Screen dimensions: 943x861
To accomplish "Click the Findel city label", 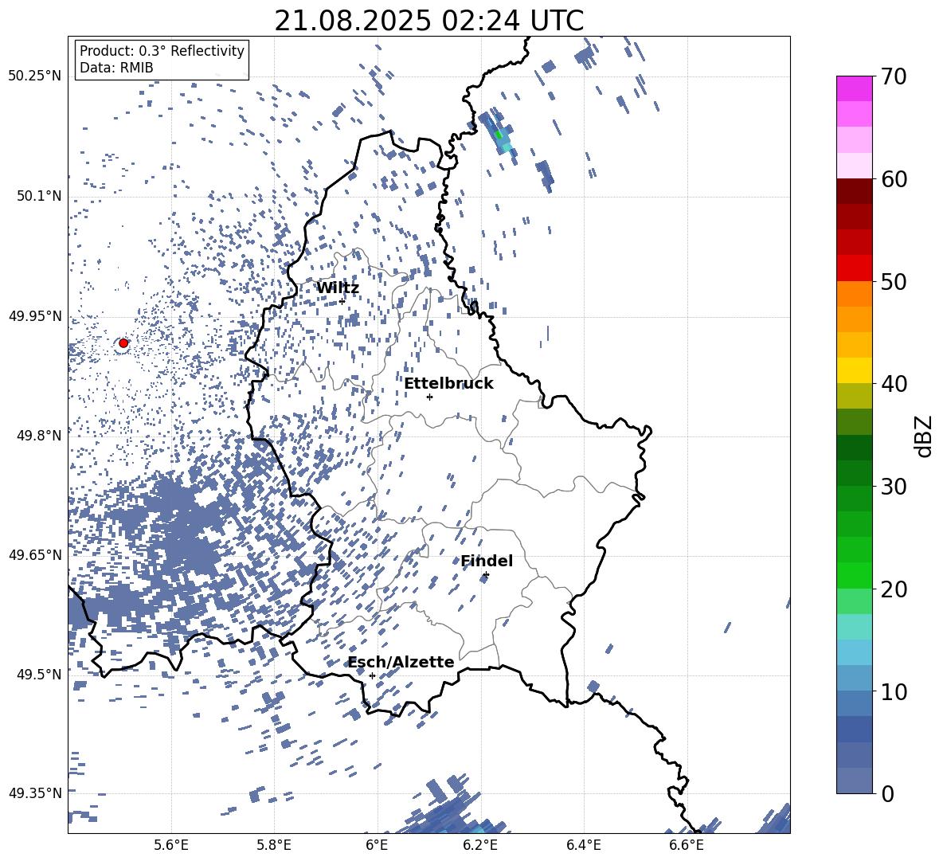I will point(487,561).
